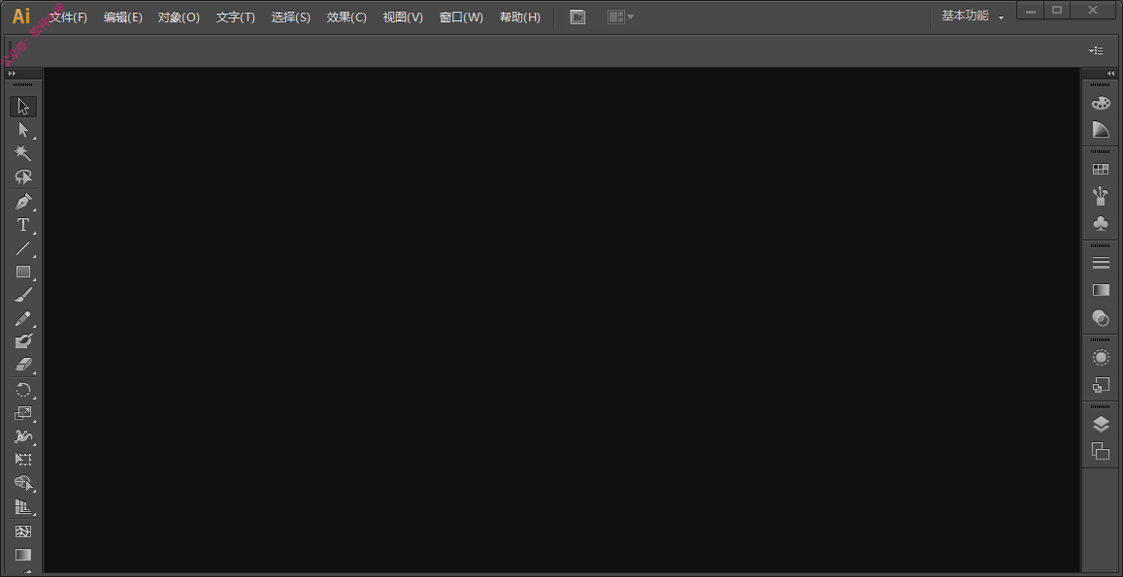Open the Arrange Documents dropdown
Viewport: 1123px width, 577px height.
tap(620, 17)
